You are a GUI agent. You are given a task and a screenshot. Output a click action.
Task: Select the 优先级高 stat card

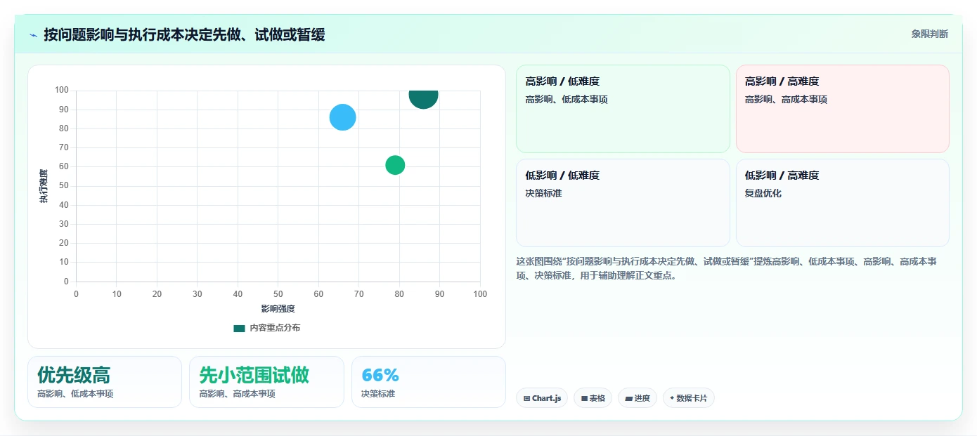click(105, 382)
